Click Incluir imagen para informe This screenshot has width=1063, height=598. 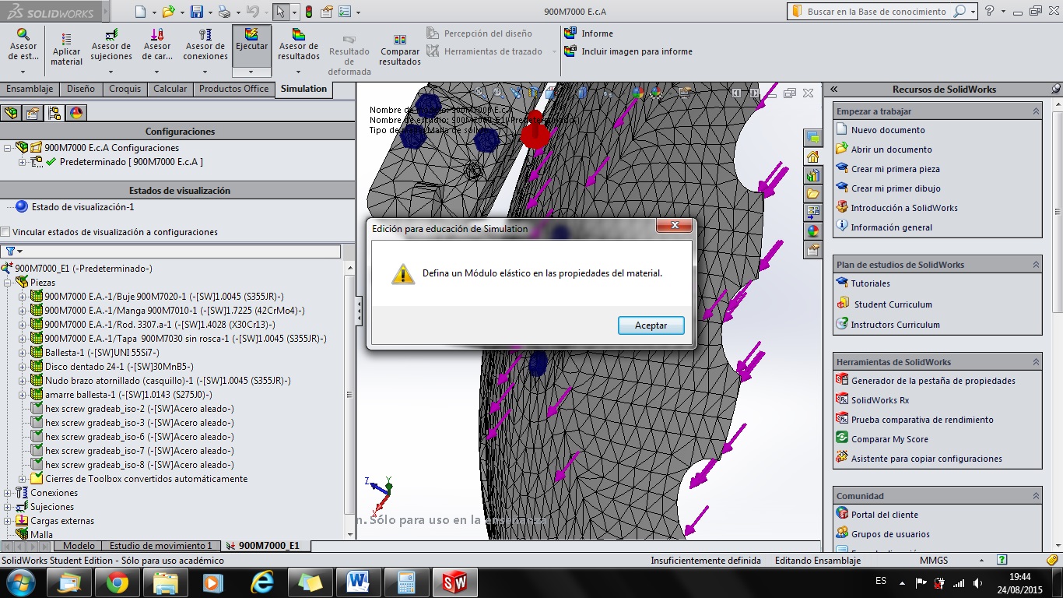coord(629,51)
